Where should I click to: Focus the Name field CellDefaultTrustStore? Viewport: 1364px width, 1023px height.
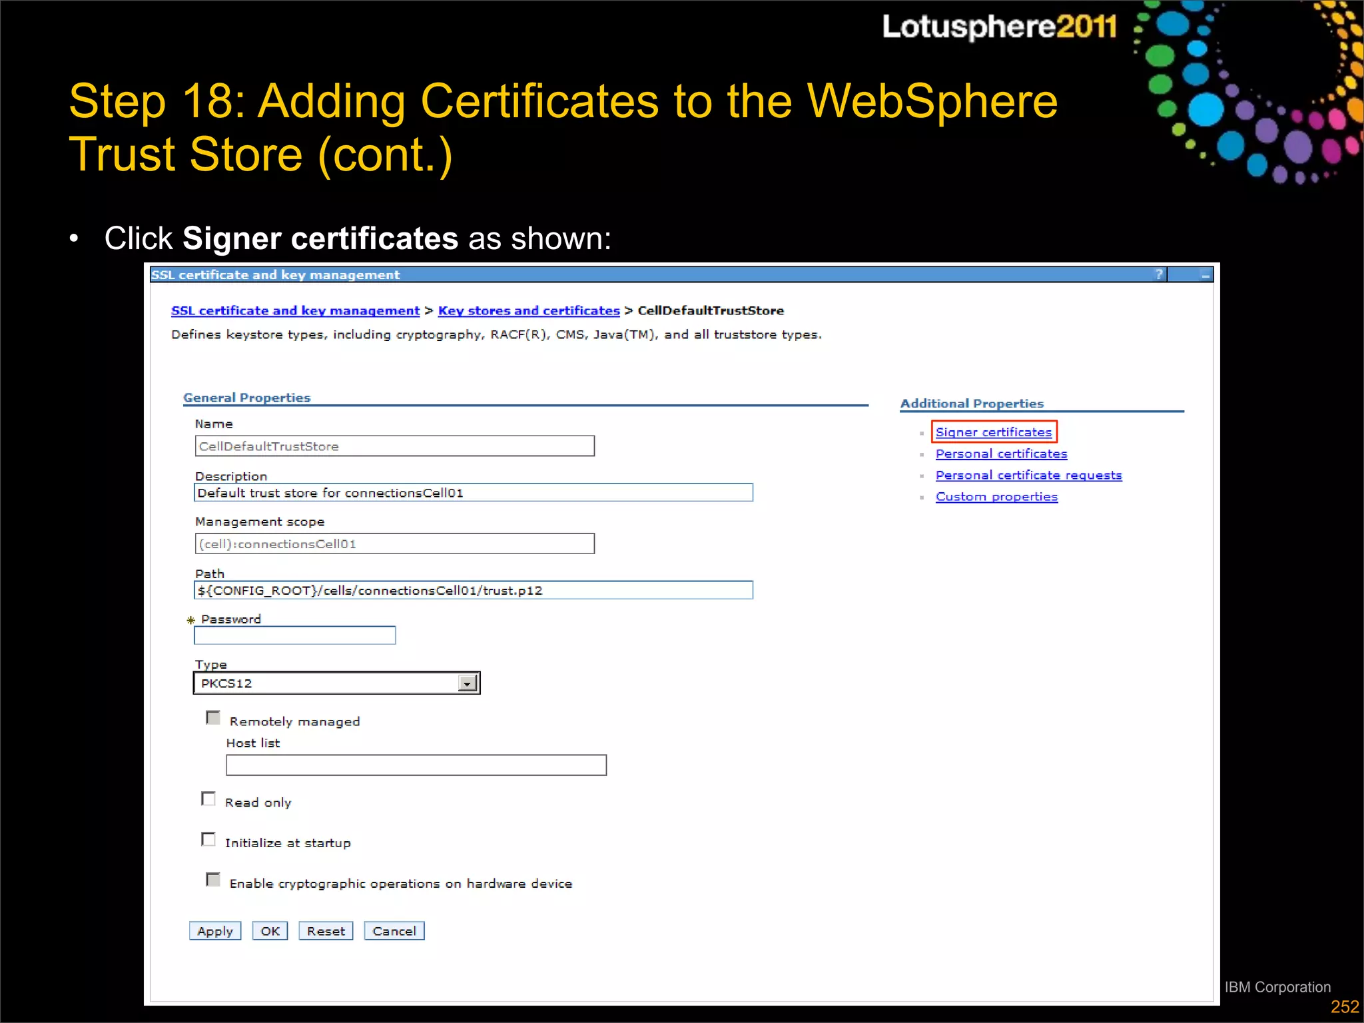tap(394, 446)
